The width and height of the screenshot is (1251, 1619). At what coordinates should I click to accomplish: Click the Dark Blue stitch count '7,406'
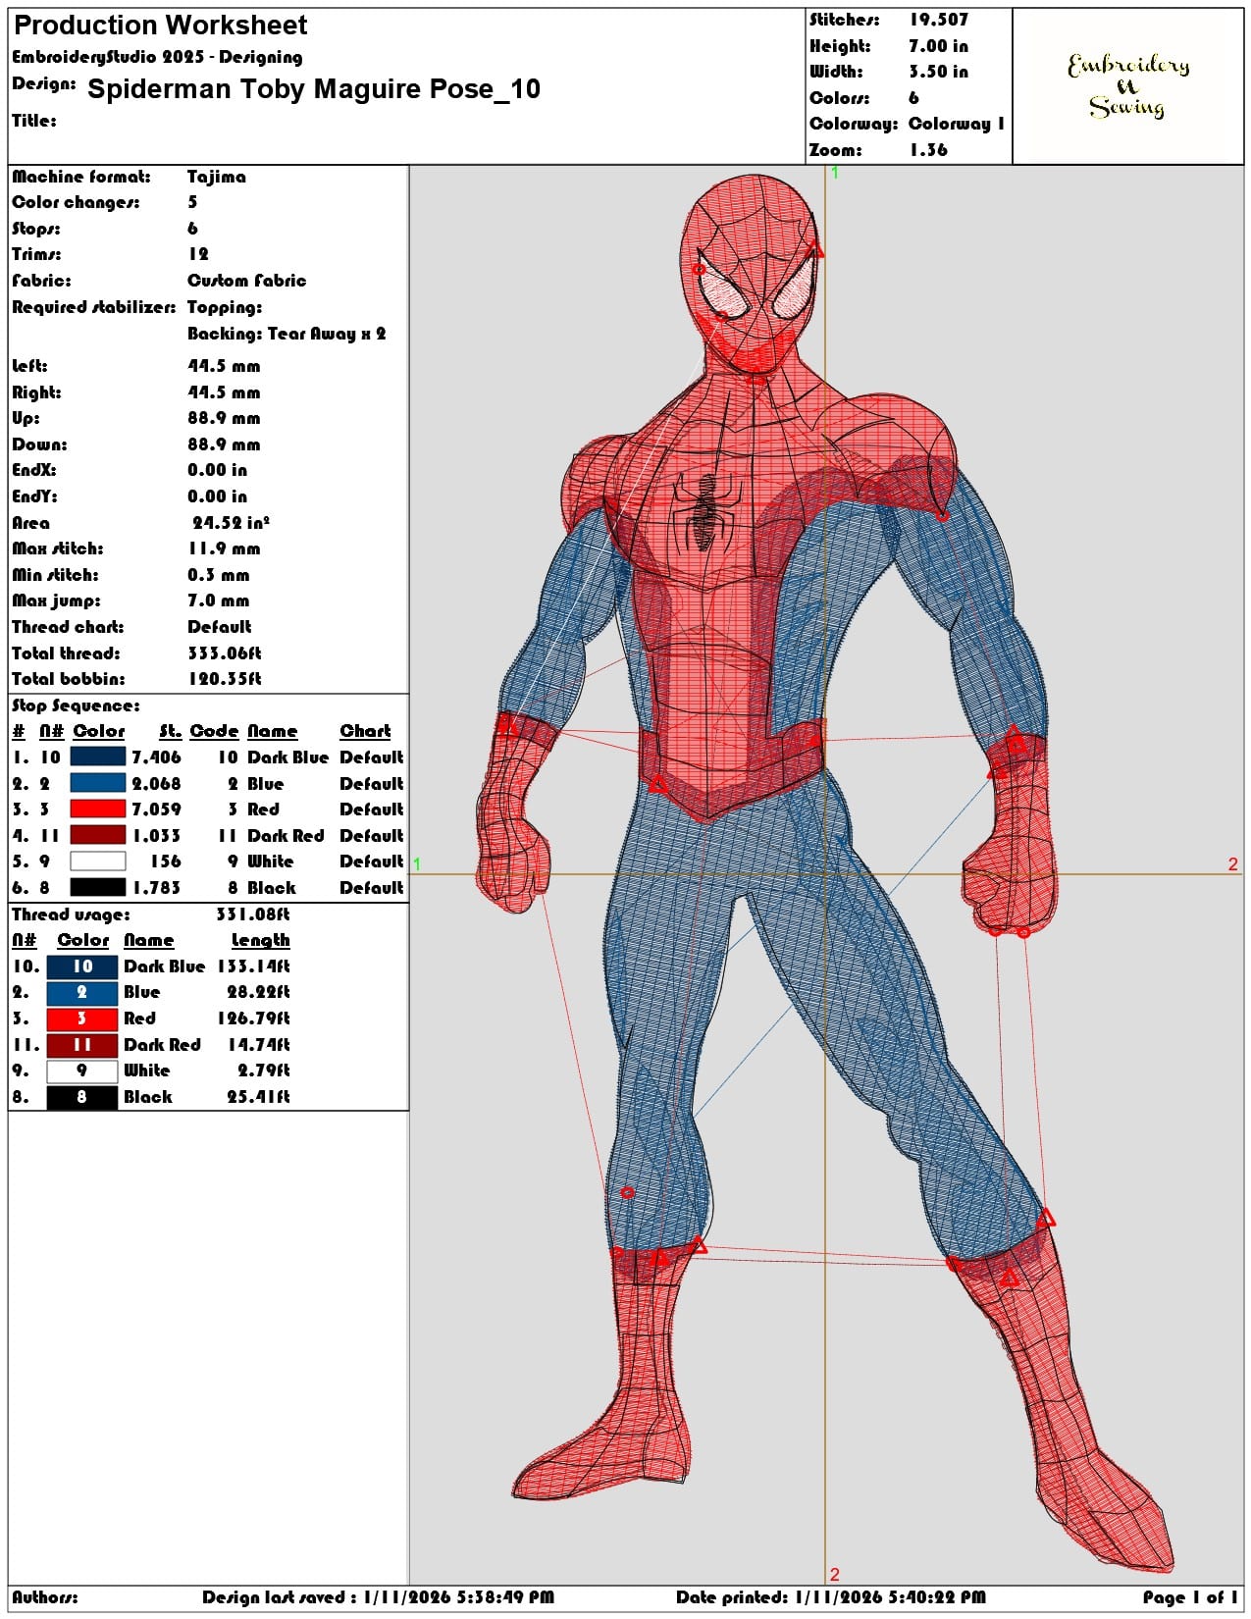point(157,757)
